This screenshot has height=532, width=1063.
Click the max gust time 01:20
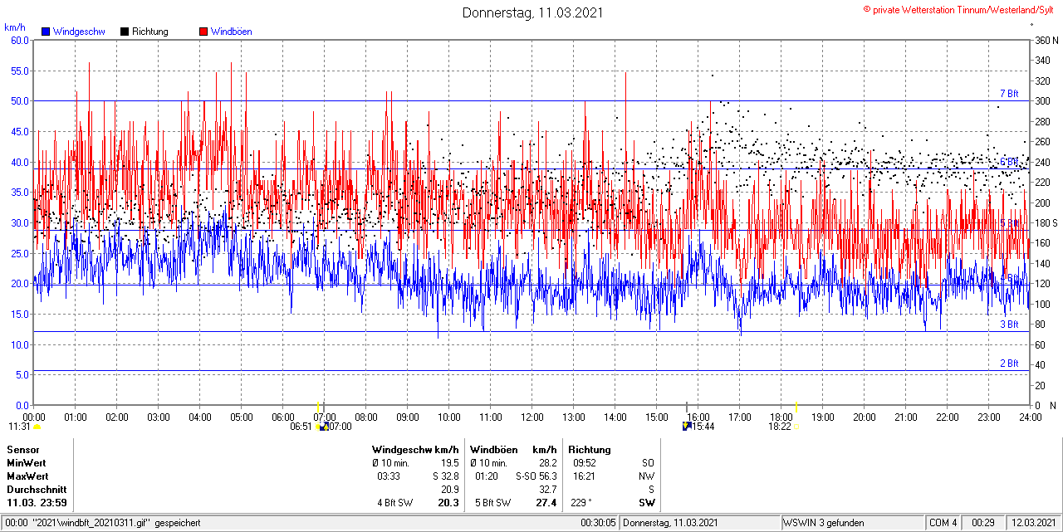[x=487, y=476]
